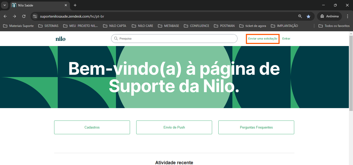353x165 pixels.
Task: Go forward with the browser forward arrow
Action: tap(15, 16)
